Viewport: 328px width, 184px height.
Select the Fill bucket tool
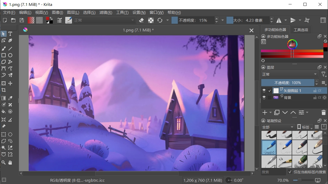[4, 111]
